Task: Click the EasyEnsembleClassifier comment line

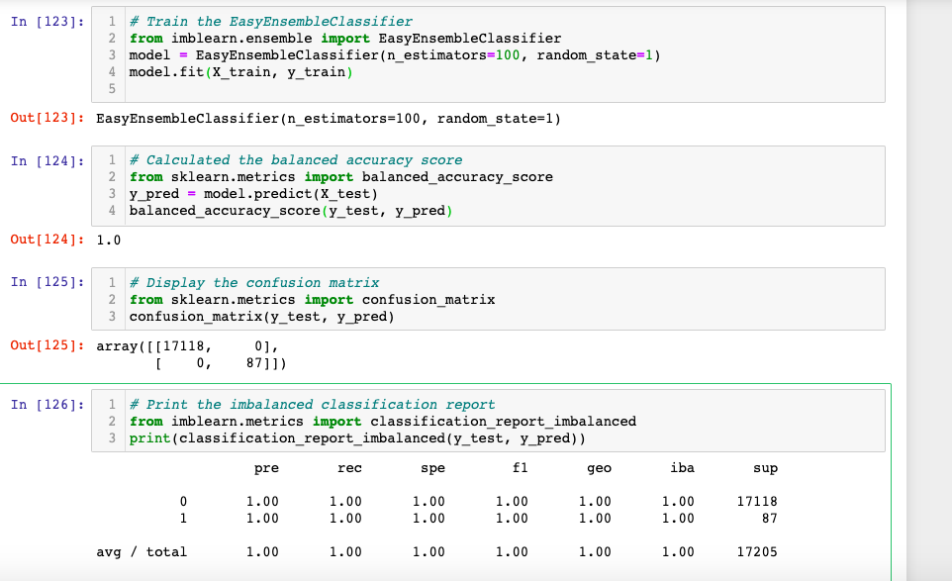Action: click(x=271, y=22)
